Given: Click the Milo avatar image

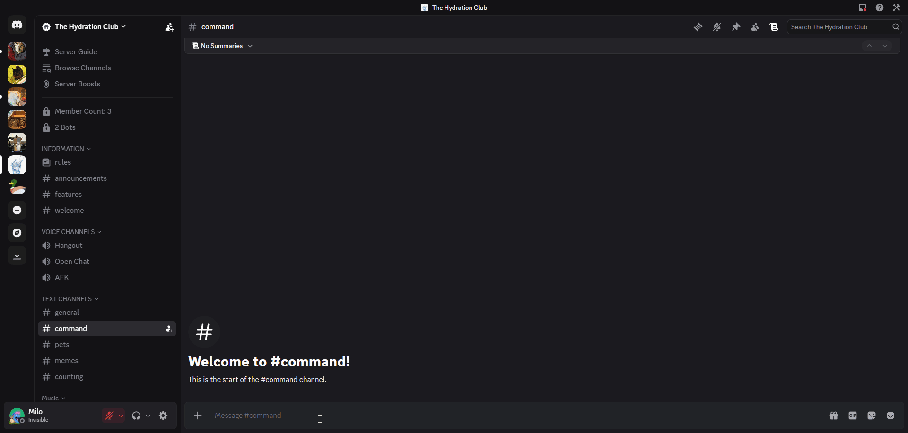Looking at the screenshot, I should (17, 416).
